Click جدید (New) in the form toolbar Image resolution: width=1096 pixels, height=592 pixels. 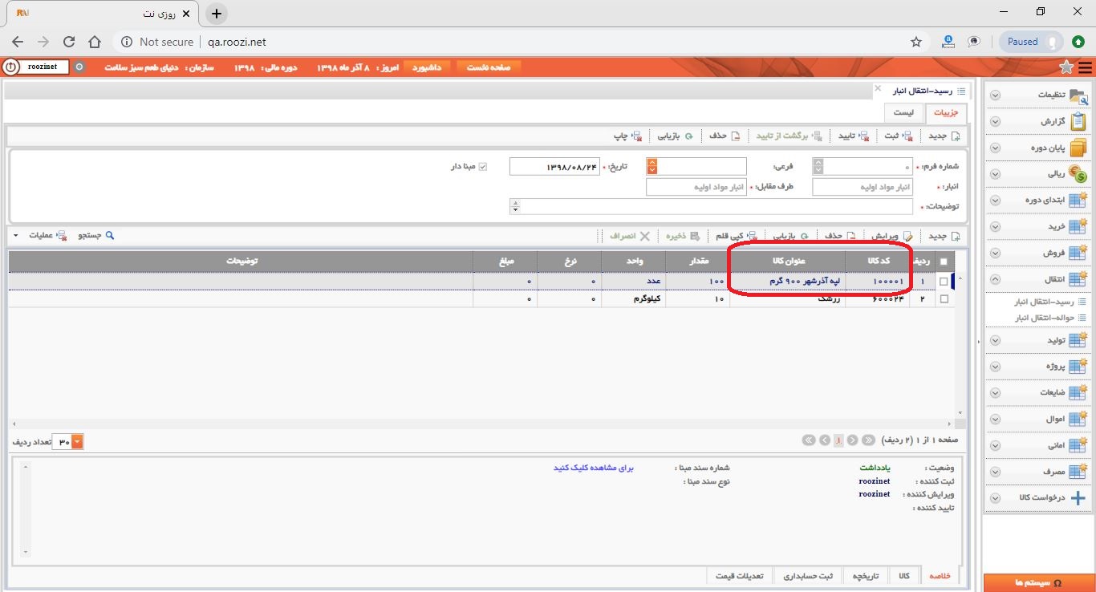[944, 136]
